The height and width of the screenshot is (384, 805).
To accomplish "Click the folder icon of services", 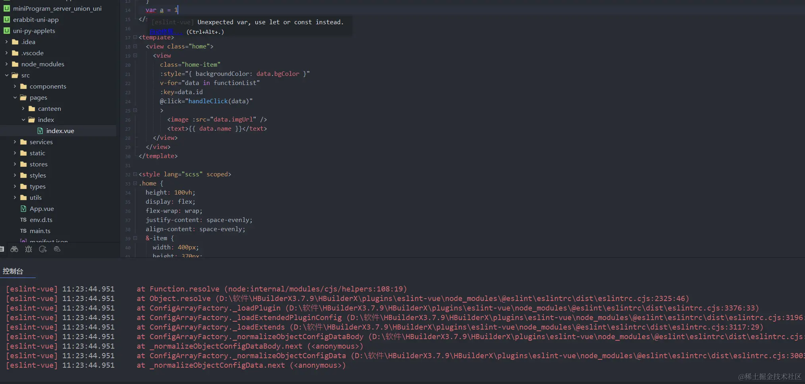I will pos(23,142).
